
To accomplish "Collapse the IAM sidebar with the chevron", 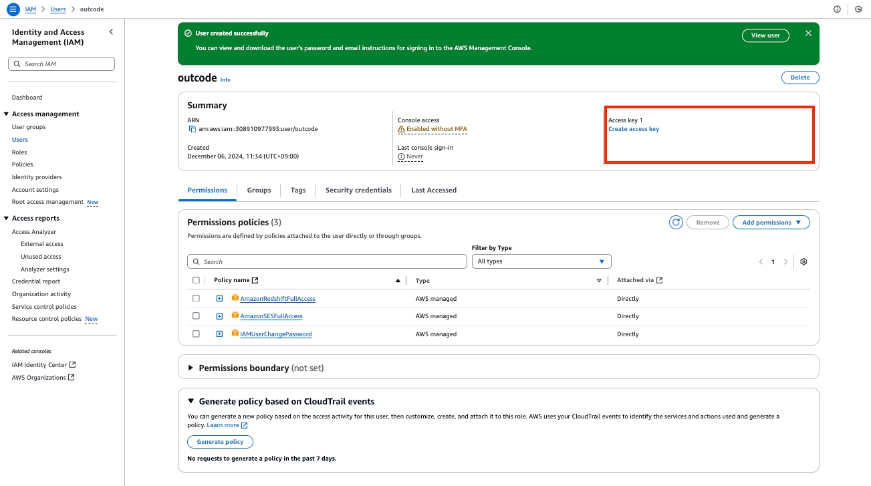I will click(x=111, y=32).
